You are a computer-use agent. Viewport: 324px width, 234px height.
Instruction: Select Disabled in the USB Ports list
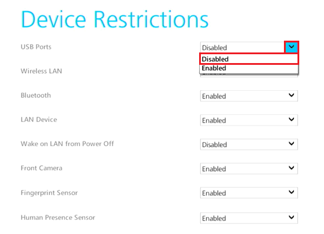pos(249,59)
